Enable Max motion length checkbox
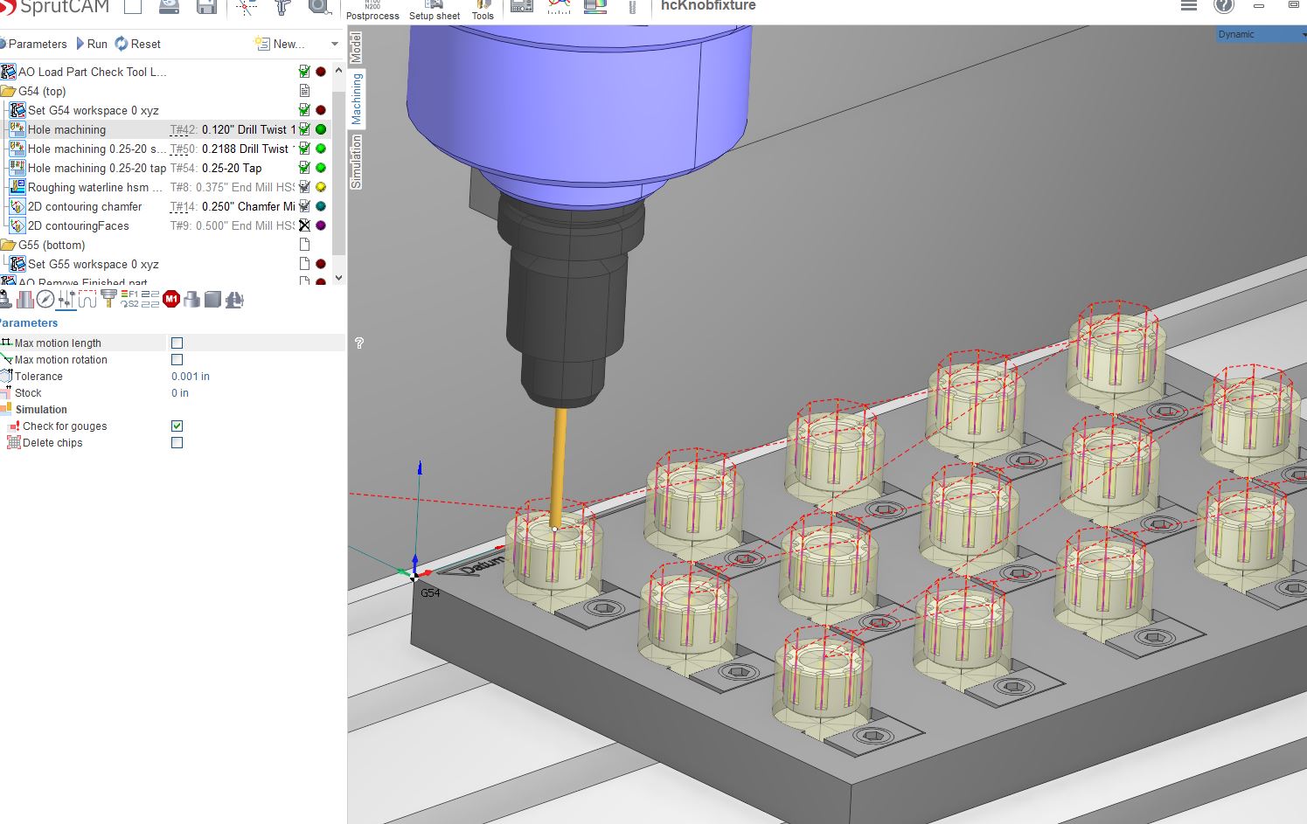 177,343
